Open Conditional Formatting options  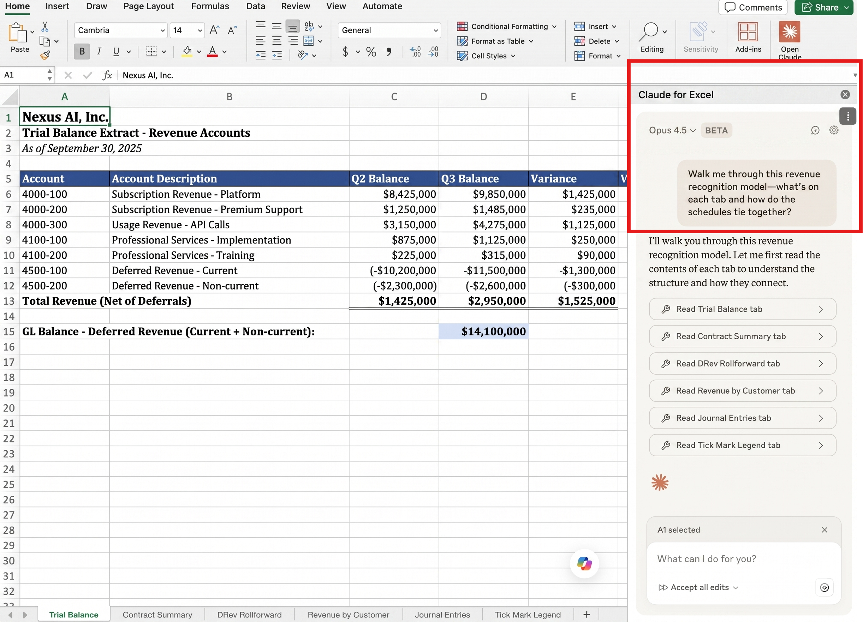506,26
